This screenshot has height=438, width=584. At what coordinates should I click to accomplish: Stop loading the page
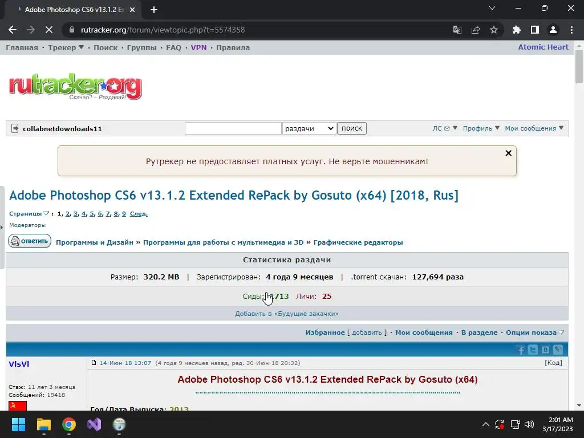(x=49, y=30)
